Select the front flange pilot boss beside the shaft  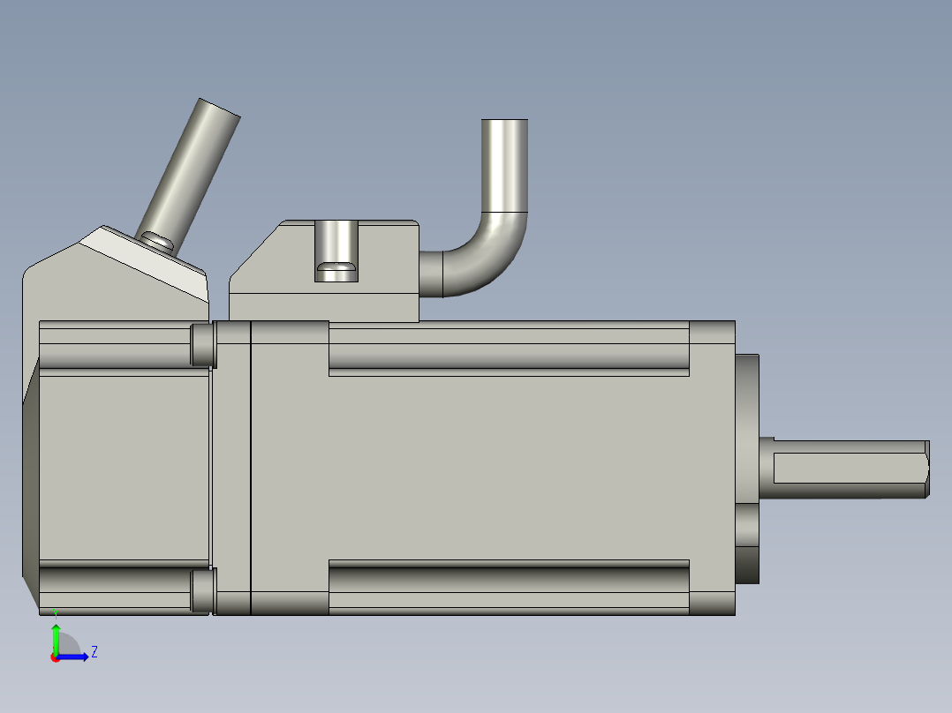[x=747, y=469]
